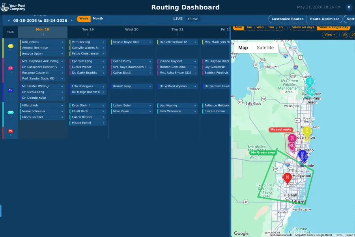This screenshot has height=237, width=355.
Task: Open Danielle Kerluke IV arrow
Action: [195, 42]
